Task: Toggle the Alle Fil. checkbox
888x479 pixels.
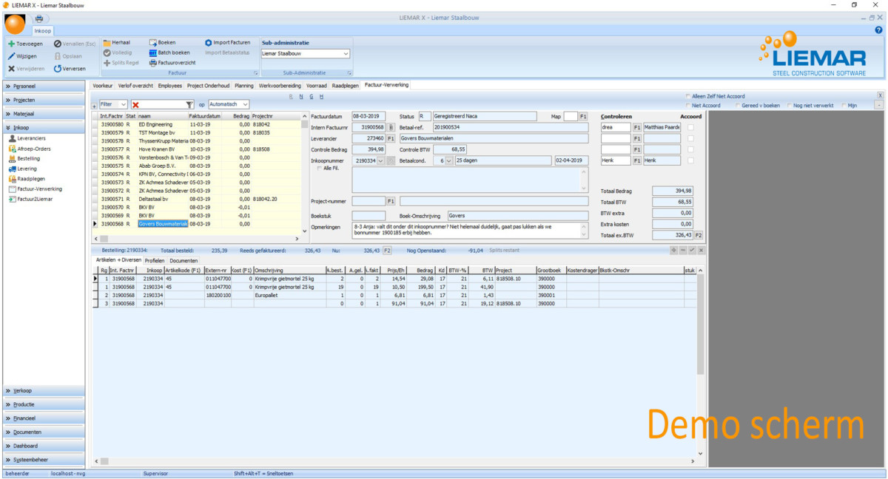Action: coord(319,169)
